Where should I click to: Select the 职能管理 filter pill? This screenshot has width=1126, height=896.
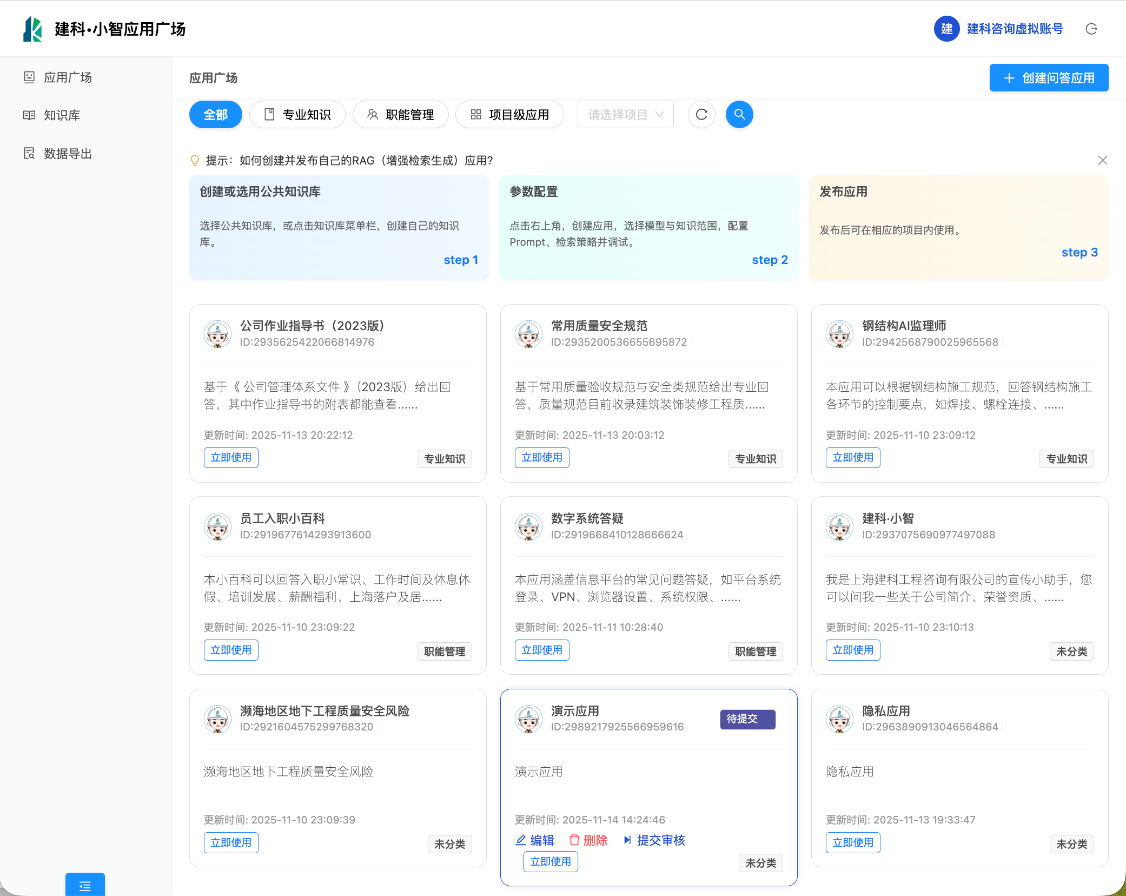point(400,115)
